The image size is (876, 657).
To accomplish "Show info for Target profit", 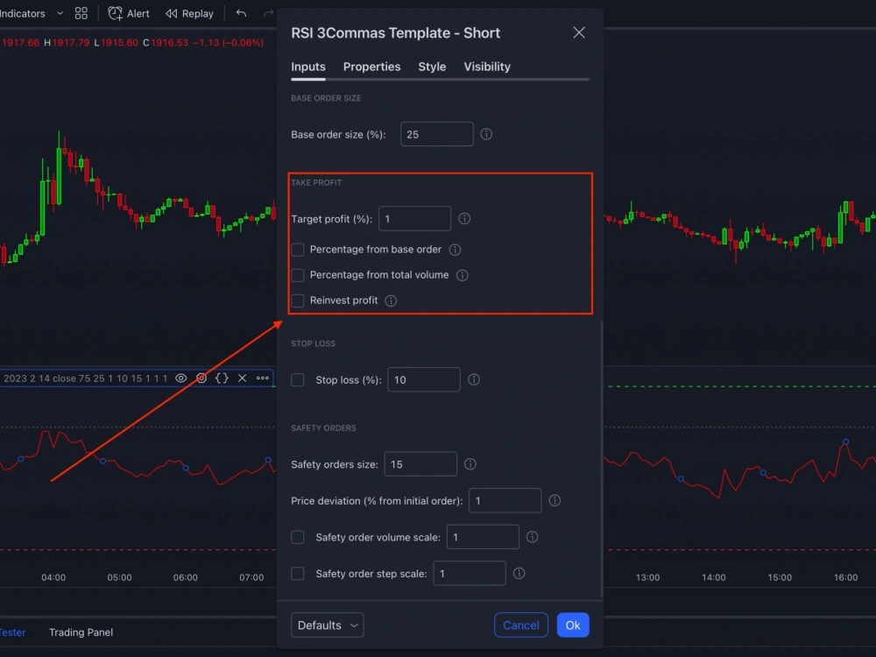I will coord(464,218).
